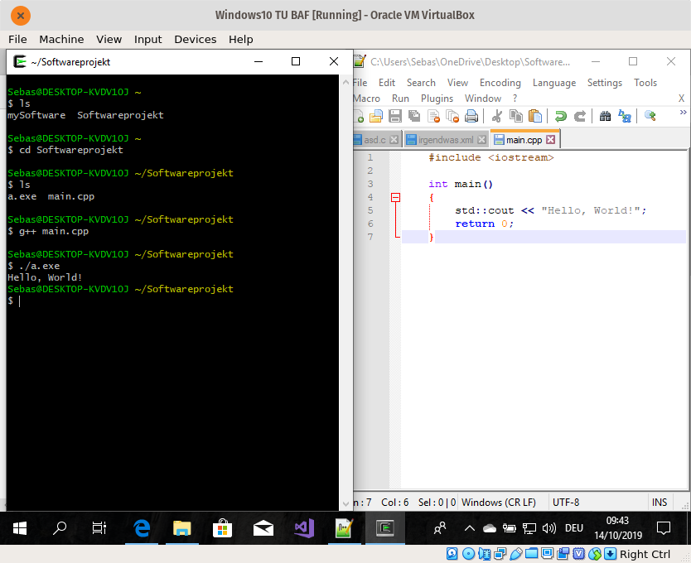
Task: Open Visual Studio from the taskbar
Action: tap(303, 527)
